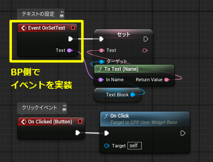Viewport: 213px width, 162px height.
Task: Click the self field of Target pin
Action: (x=135, y=146)
